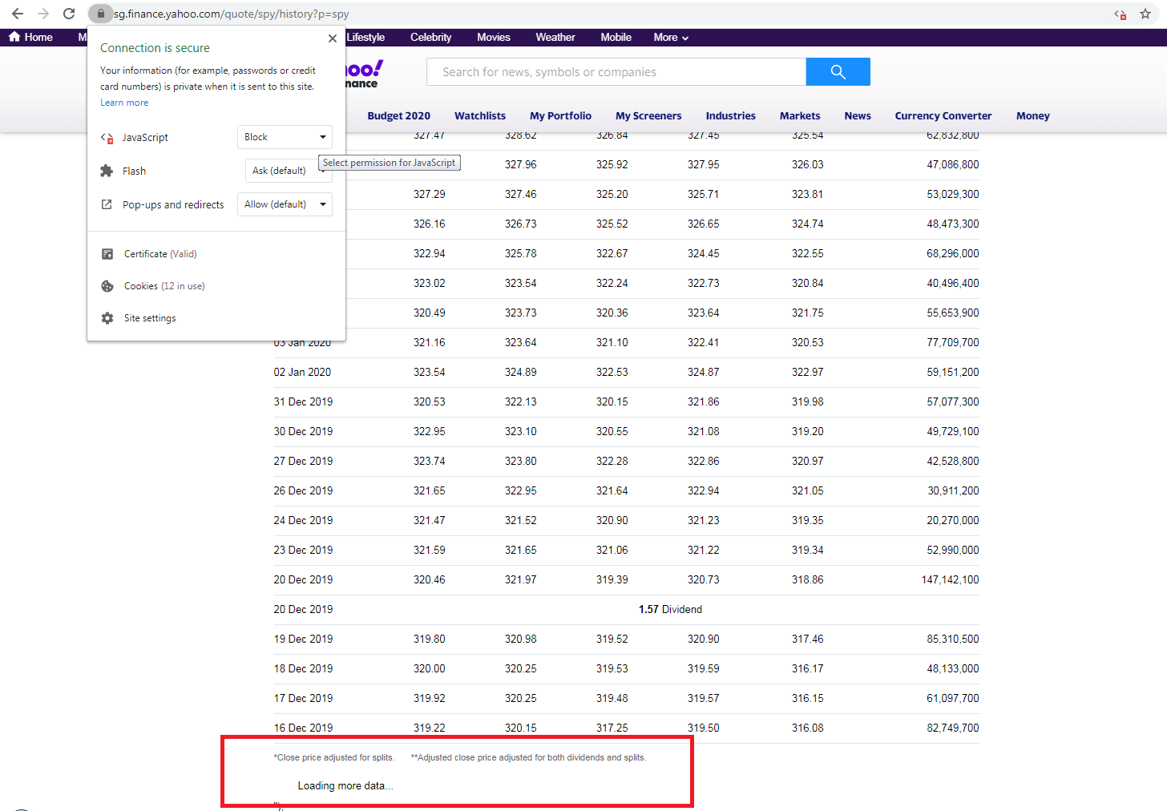Viewport: 1167px width, 811px height.
Task: Click the Cookies icon
Action: point(107,286)
